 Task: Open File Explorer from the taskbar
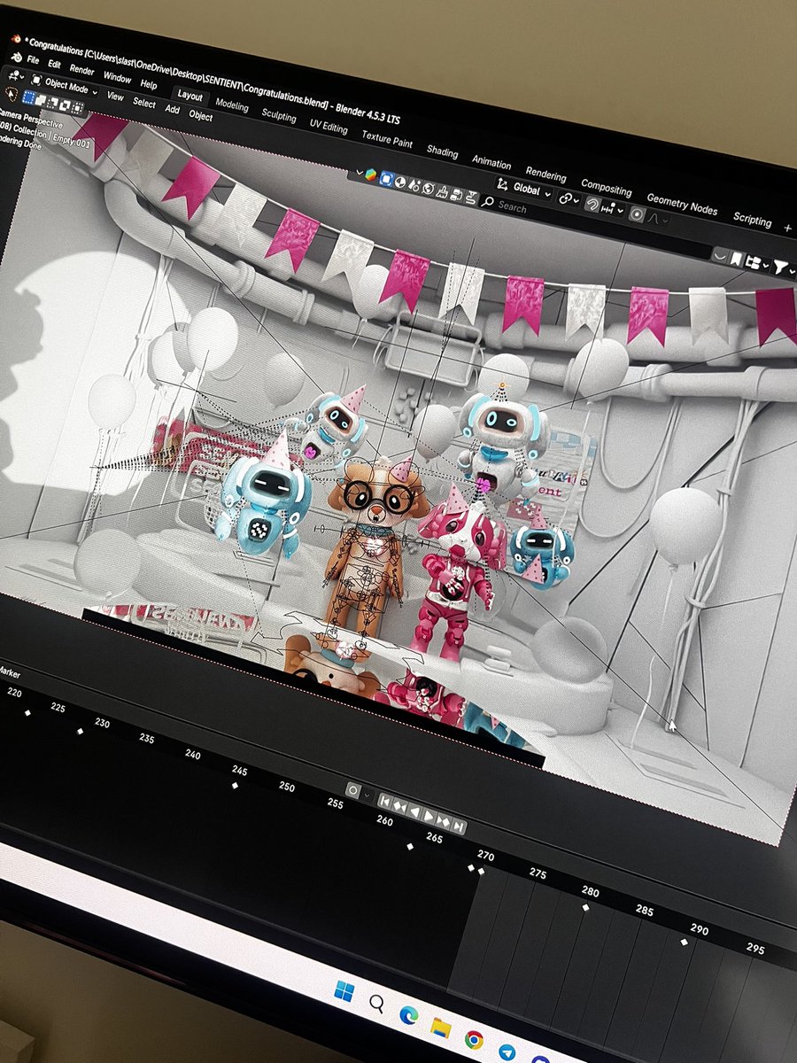pos(440,1027)
